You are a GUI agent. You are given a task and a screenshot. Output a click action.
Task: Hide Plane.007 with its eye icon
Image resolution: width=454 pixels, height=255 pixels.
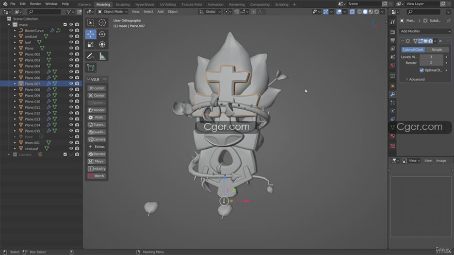71,83
